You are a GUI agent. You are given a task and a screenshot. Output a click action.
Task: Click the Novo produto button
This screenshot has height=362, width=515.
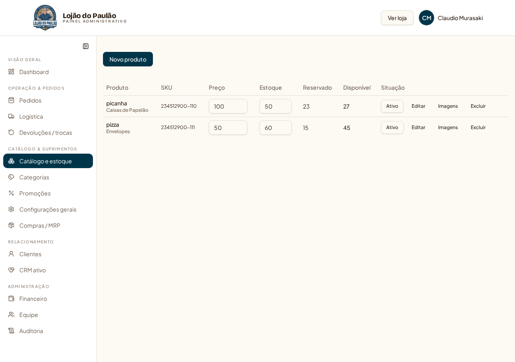(x=128, y=59)
